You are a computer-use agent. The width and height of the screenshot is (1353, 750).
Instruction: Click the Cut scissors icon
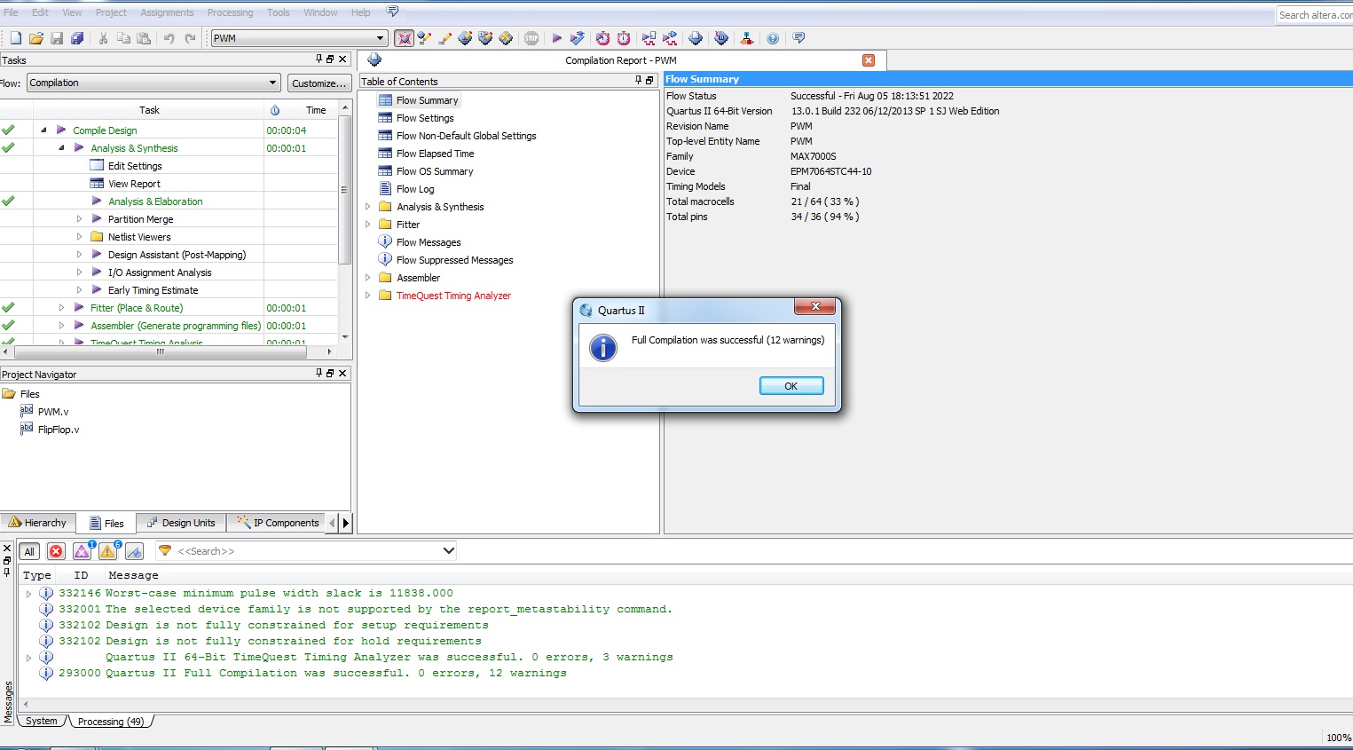point(103,38)
